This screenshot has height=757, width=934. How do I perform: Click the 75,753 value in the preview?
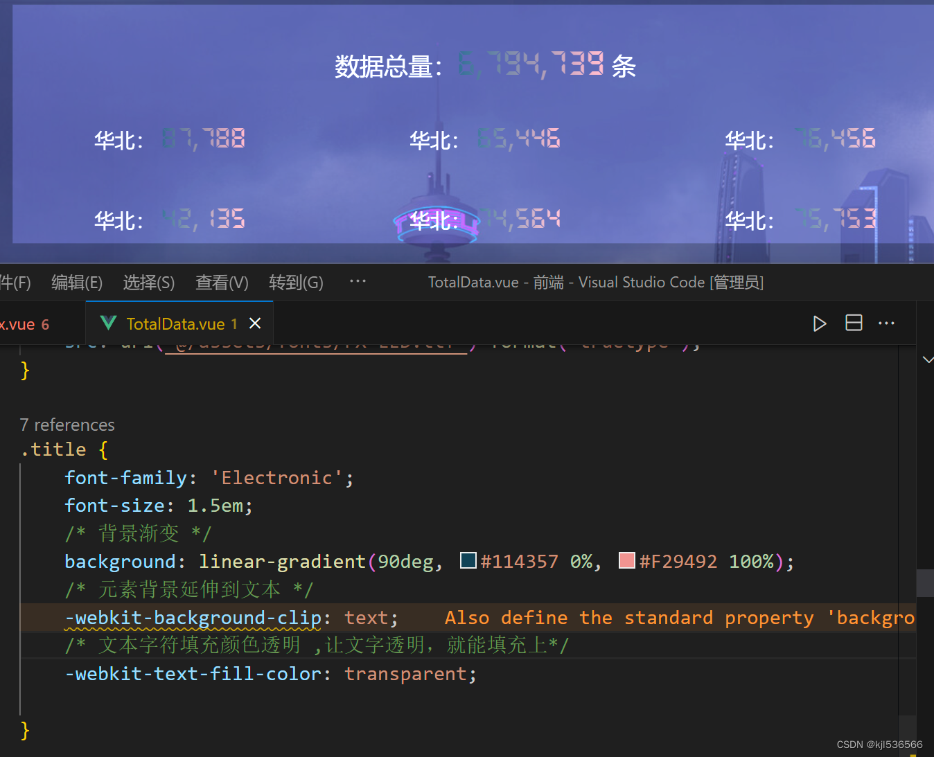834,220
